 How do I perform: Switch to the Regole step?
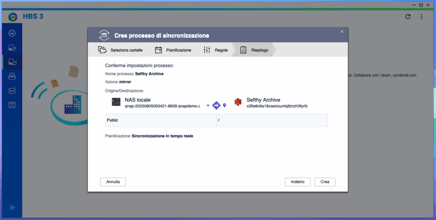216,50
